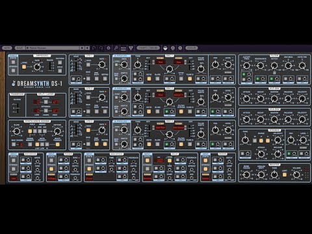
Task: Enable Arpeggio for Strings
Action: [x=13, y=71]
